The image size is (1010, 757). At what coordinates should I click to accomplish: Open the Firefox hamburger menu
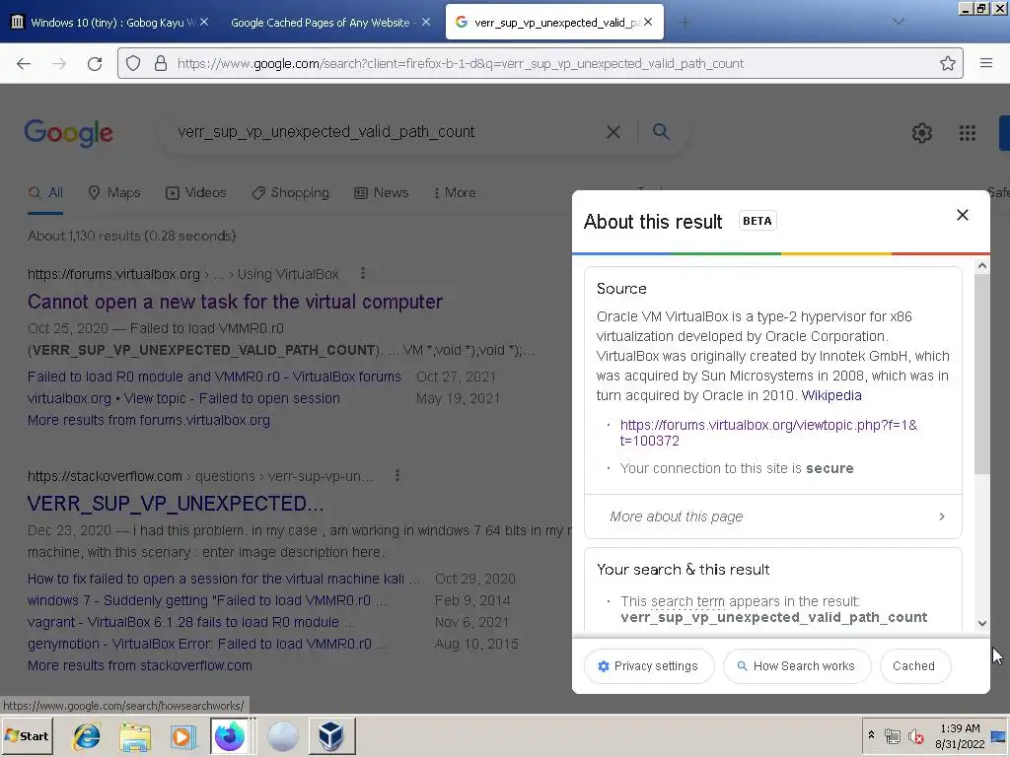click(985, 63)
